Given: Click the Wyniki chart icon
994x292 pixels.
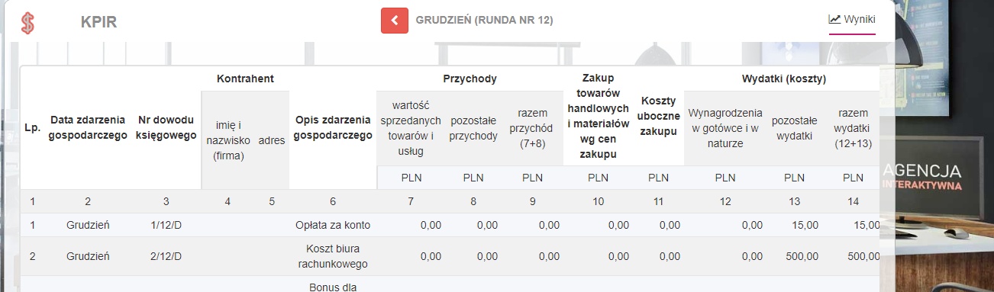Looking at the screenshot, I should 834,19.
